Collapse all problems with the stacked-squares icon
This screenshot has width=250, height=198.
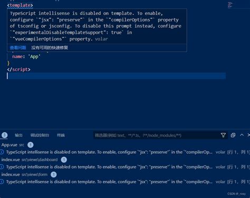tap(233, 135)
